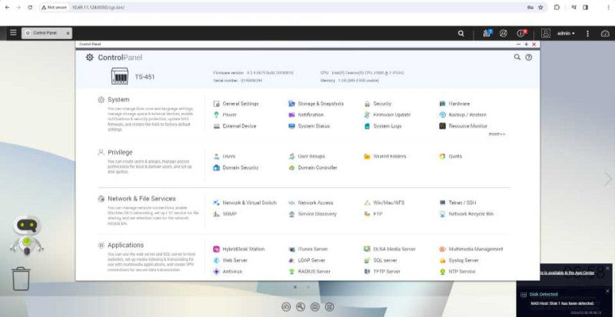Open the Quota settings
The image size is (615, 317).
click(450, 156)
